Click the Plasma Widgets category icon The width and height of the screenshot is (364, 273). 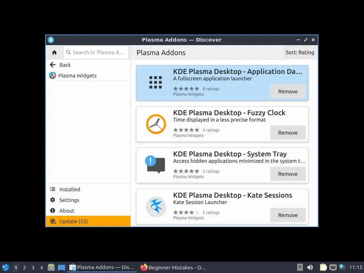(53, 75)
